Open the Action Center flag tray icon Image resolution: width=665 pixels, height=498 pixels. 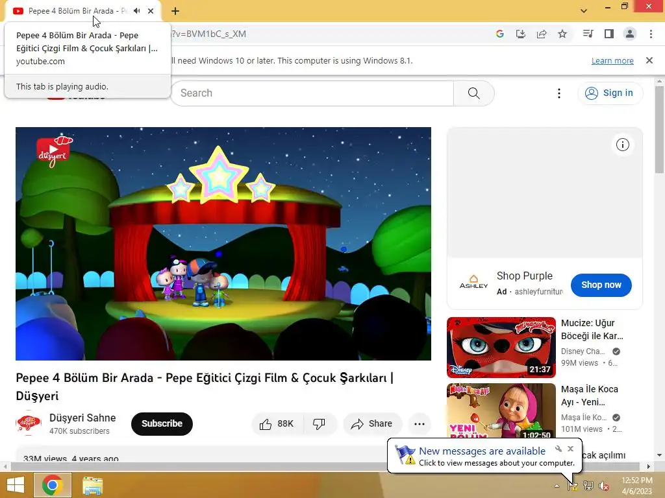[x=573, y=485]
